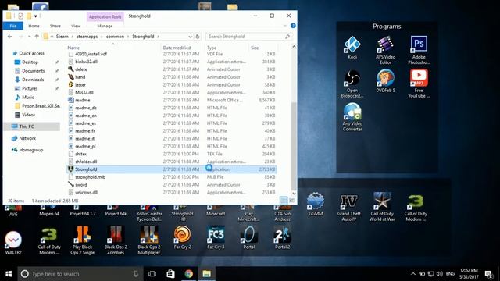Image resolution: width=500 pixels, height=281 pixels.
Task: Open the Share ribbon tab
Action: click(55, 26)
